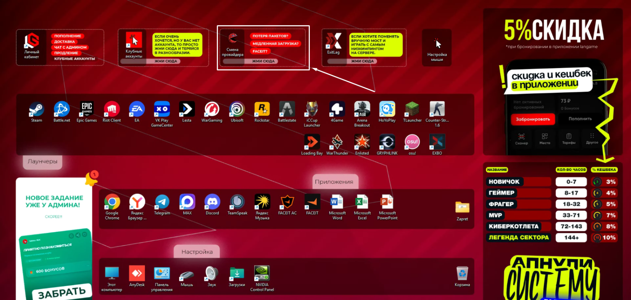Viewport: 631px width, 300px height.
Task: Open Telegram app icon
Action: point(162,202)
